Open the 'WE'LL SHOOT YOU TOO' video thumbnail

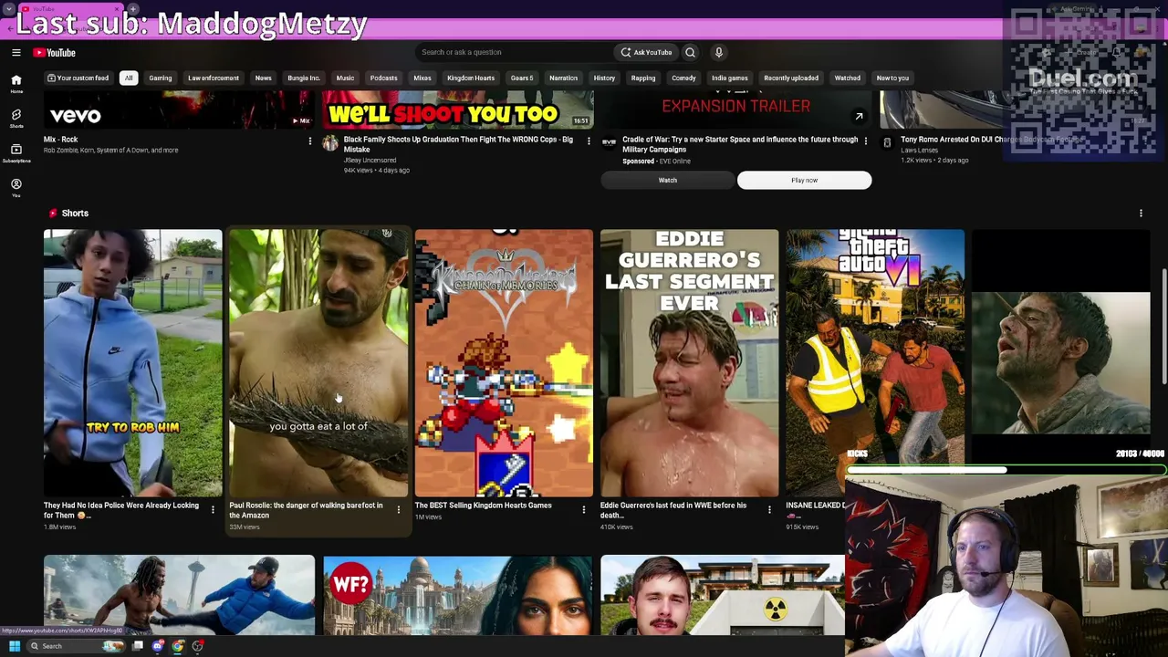(x=457, y=109)
